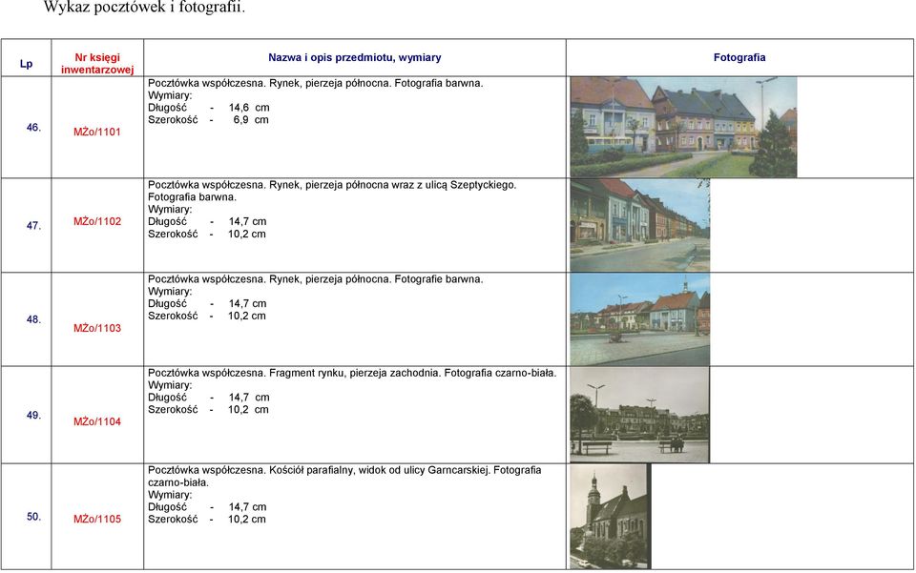
Task: Click the 'Nr księgi inwentarzowej' column header
Action: (x=97, y=64)
